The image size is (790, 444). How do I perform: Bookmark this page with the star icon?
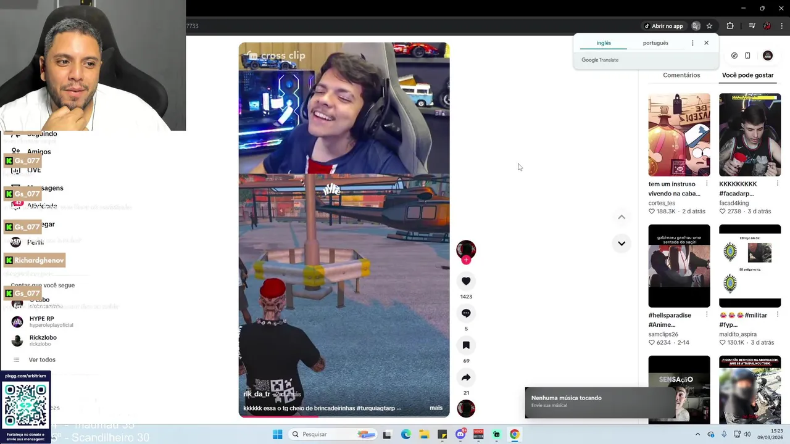click(709, 26)
